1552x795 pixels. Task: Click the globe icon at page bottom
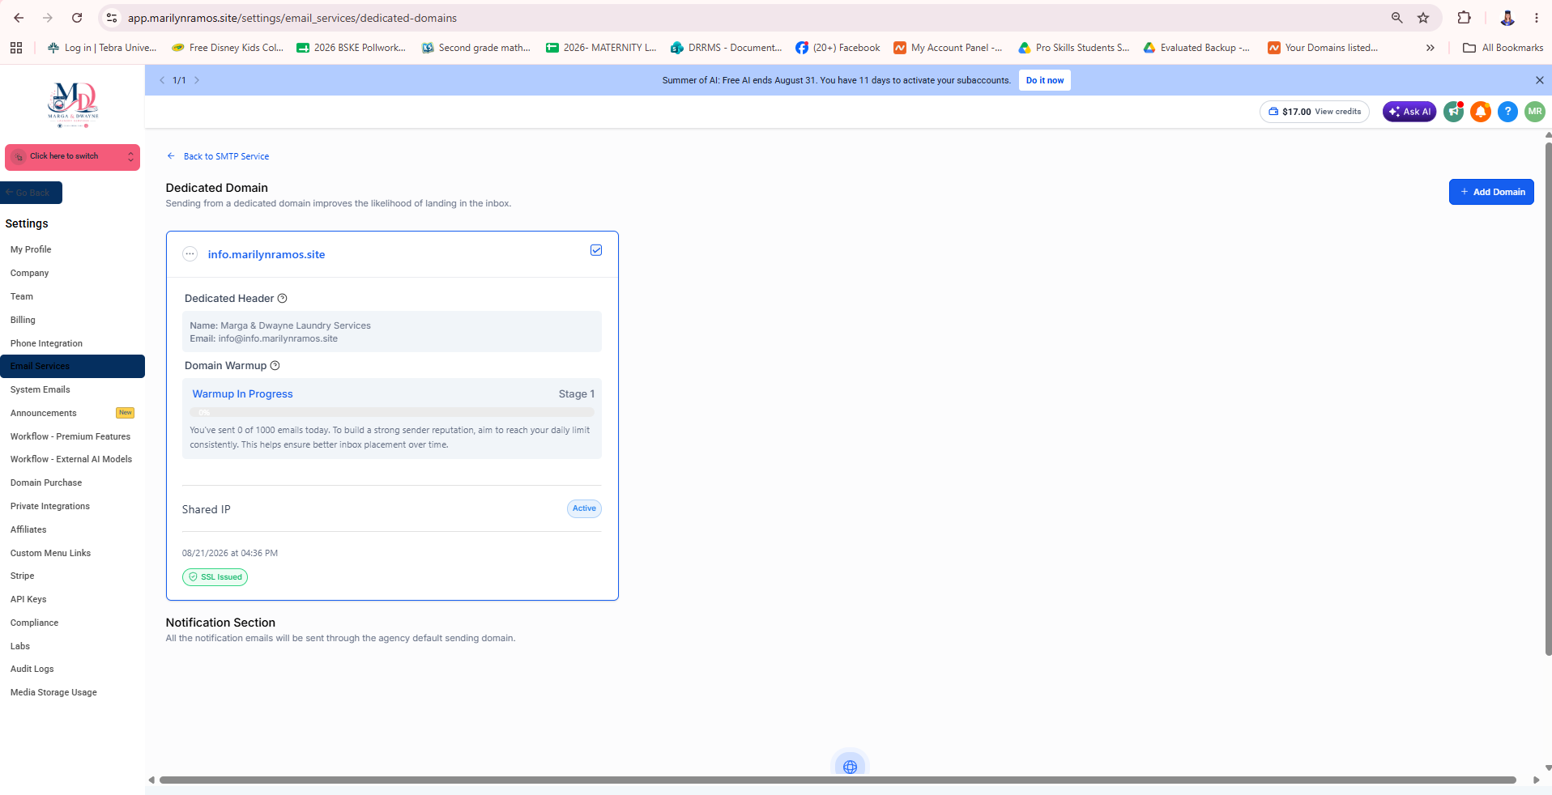pos(850,767)
